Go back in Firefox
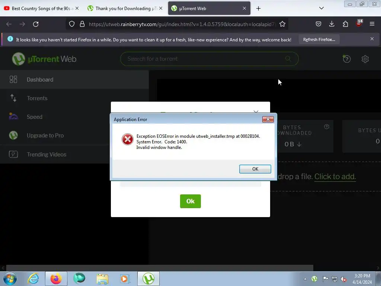Image resolution: width=381 pixels, height=286 pixels. tap(9, 24)
